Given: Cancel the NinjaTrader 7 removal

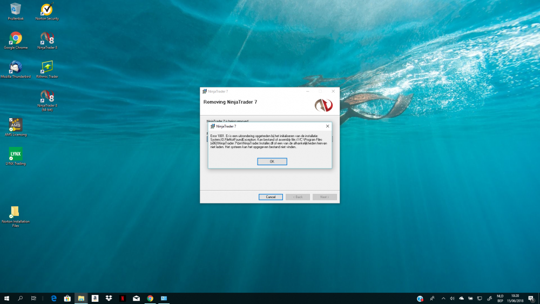Looking at the screenshot, I should 271,197.
